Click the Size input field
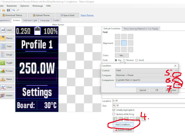 [x=148, y=105]
